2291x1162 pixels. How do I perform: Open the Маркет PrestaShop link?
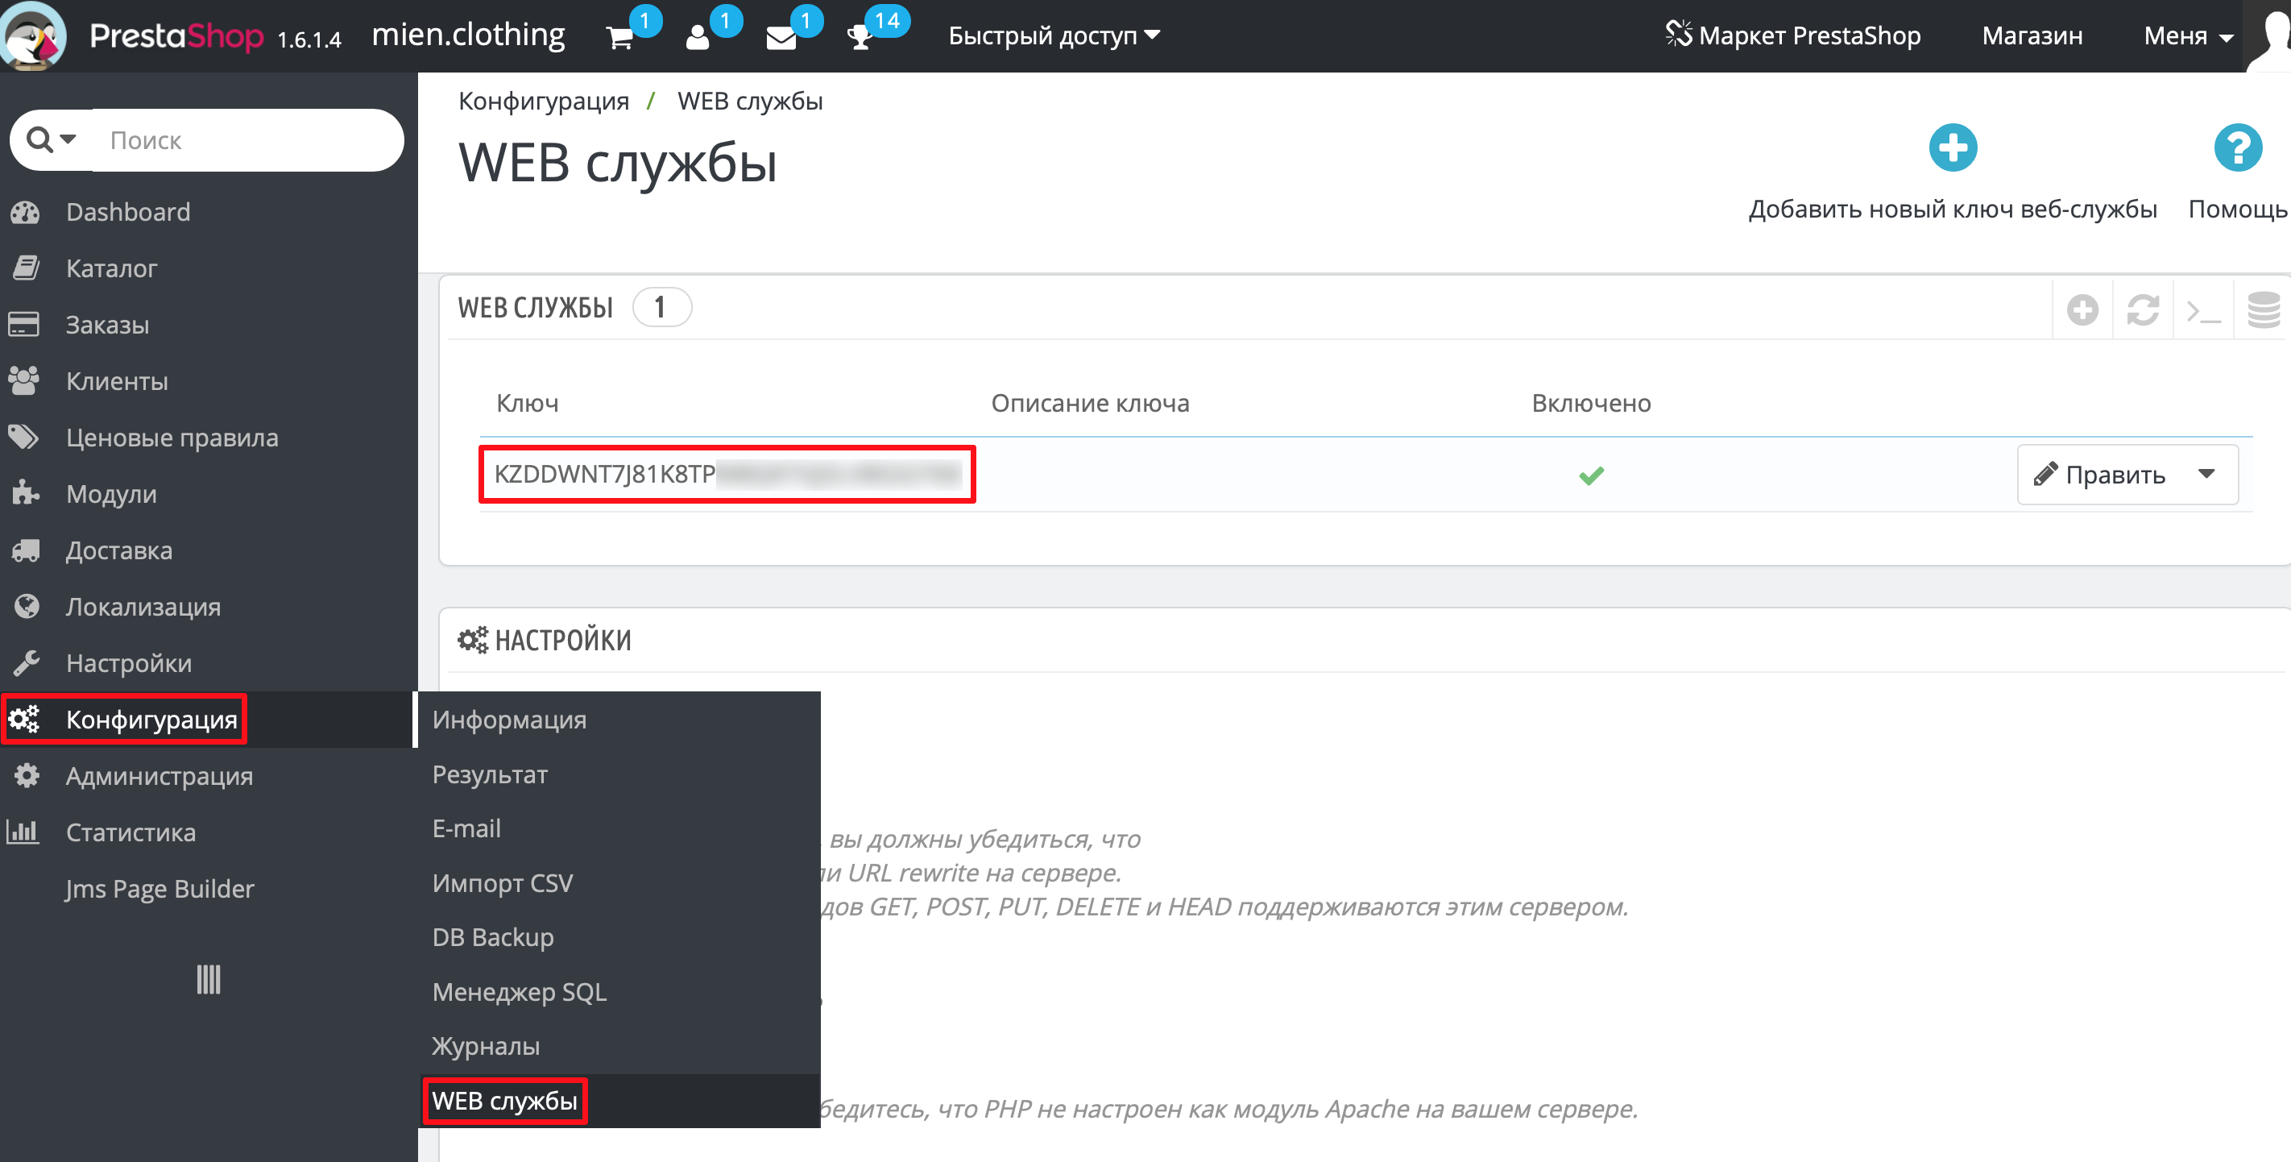click(x=1793, y=35)
